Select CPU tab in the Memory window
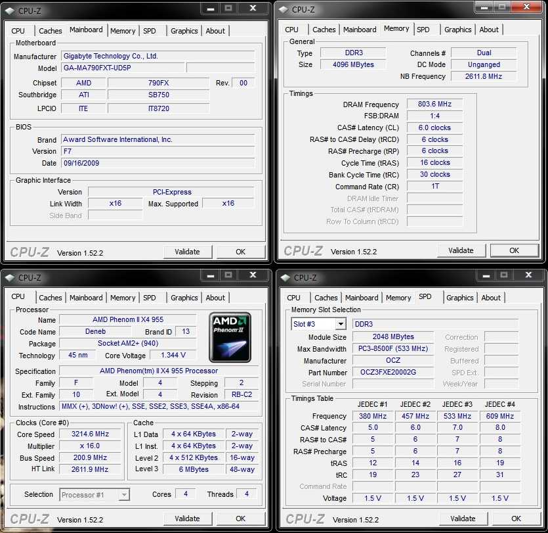Screen dimensions: 548x533 [x=292, y=30]
